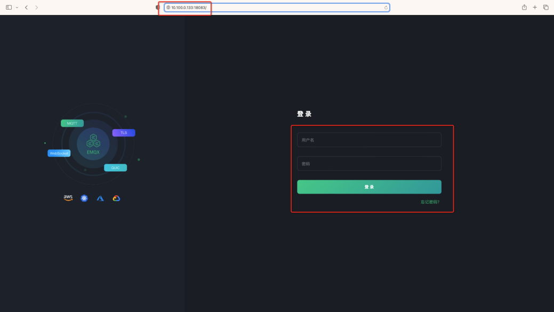Open the 忘记密码? forgot password link
Image resolution: width=554 pixels, height=312 pixels.
(x=430, y=202)
